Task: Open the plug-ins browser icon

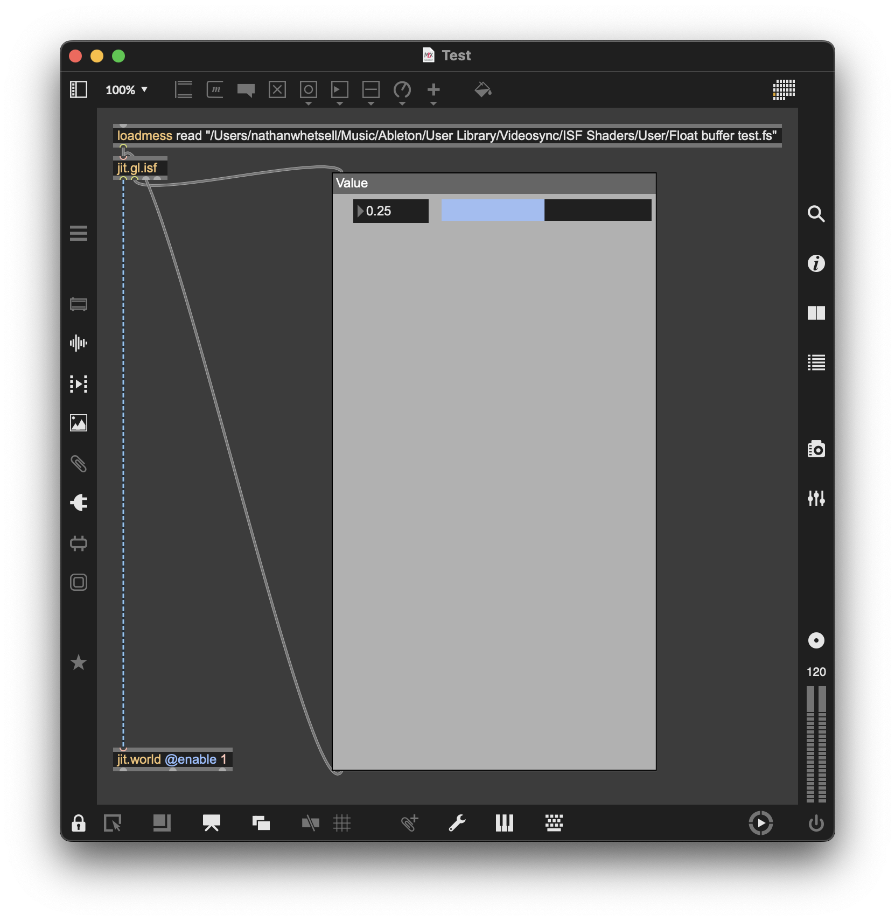Action: pos(79,503)
